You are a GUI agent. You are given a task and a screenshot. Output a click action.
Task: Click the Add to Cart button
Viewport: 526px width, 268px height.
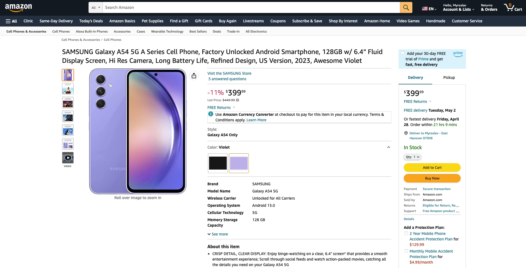[432, 167]
